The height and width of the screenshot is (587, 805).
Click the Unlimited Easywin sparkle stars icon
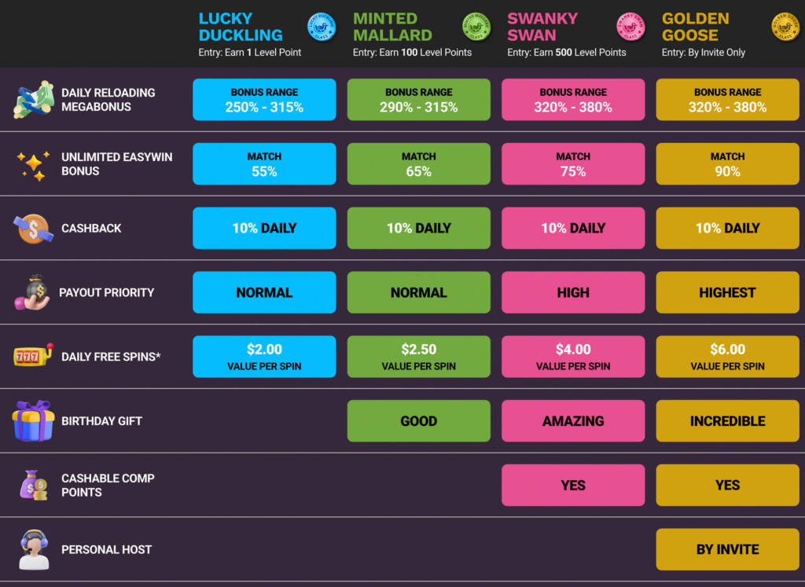[33, 163]
